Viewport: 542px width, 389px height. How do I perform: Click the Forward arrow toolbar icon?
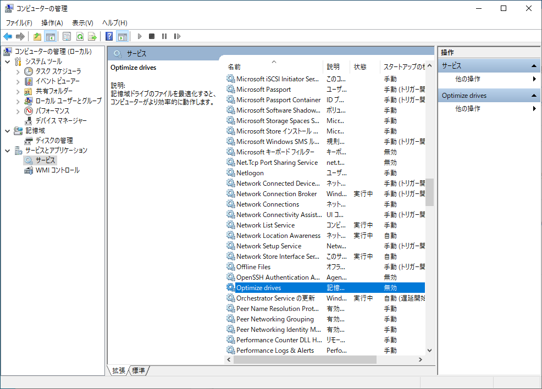pos(20,36)
